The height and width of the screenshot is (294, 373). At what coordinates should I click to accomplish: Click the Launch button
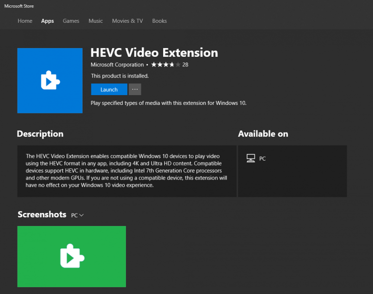click(109, 89)
